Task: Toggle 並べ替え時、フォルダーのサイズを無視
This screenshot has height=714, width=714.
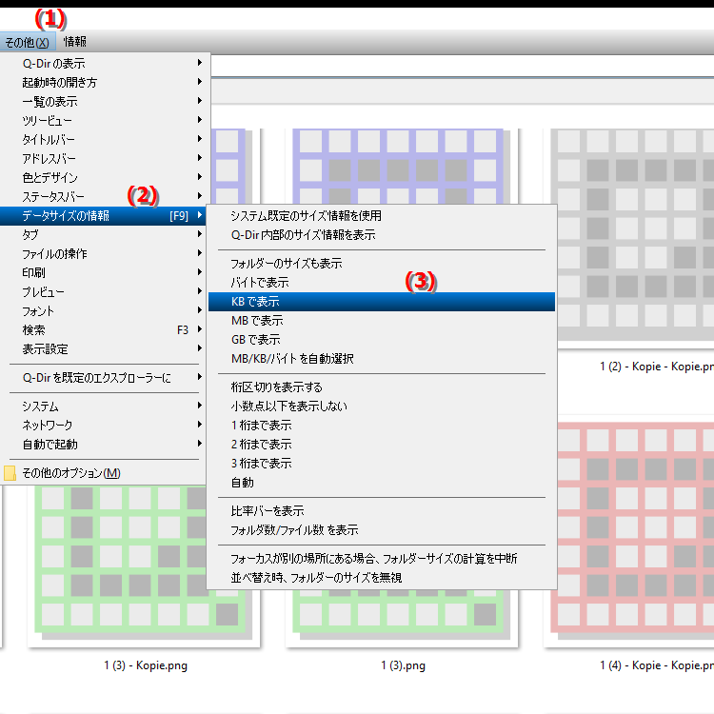Action: pos(382,578)
